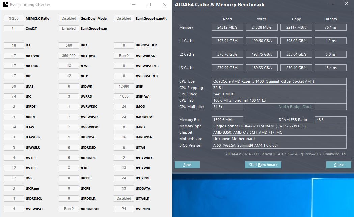This screenshot has height=217, width=354.
Task: Click the tRCDWR value field
Action: coord(14,56)
